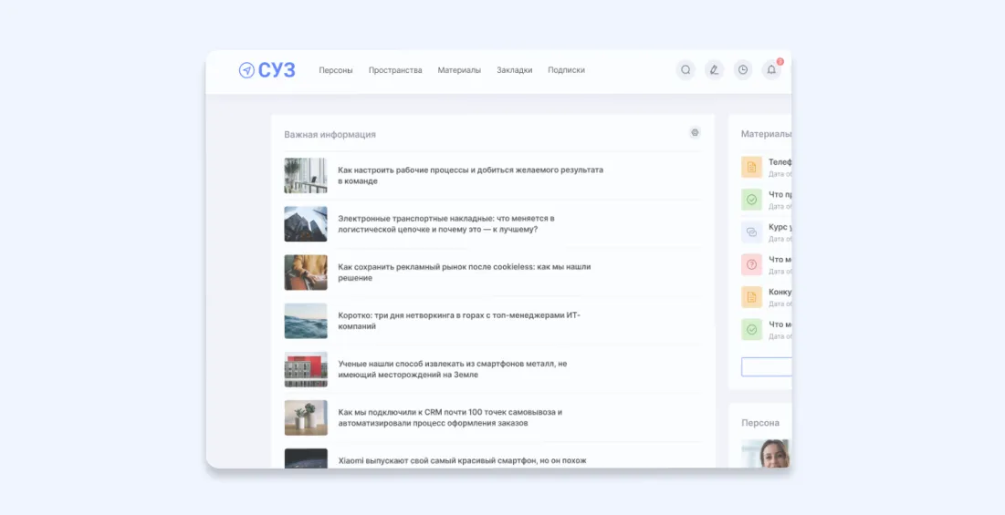Go to Материалы in top navigation
Viewport: 1005px width, 515px height.
(459, 70)
